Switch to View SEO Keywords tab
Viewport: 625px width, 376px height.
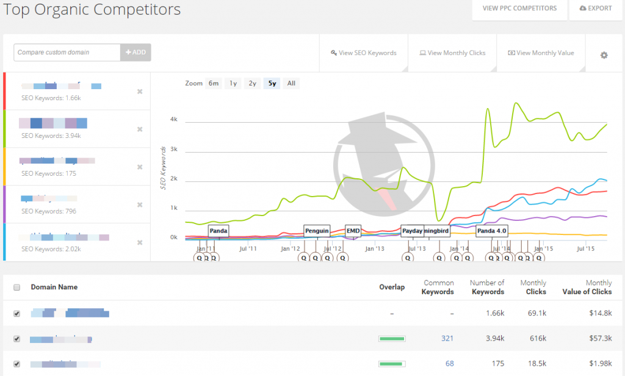pyautogui.click(x=363, y=53)
